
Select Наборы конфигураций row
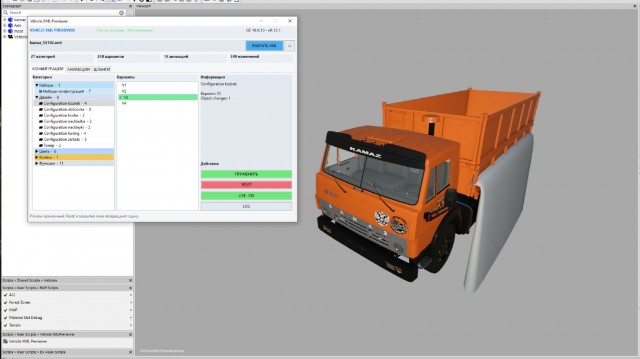click(x=73, y=91)
